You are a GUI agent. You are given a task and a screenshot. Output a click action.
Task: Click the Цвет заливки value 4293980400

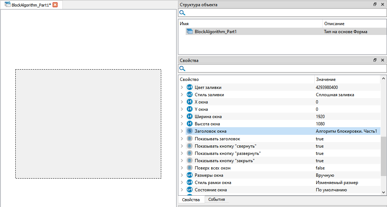coord(326,87)
